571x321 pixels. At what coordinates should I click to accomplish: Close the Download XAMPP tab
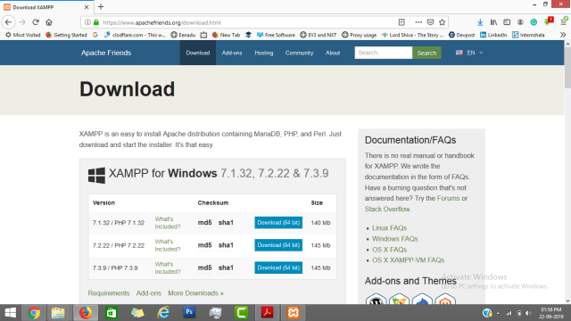(87, 7)
